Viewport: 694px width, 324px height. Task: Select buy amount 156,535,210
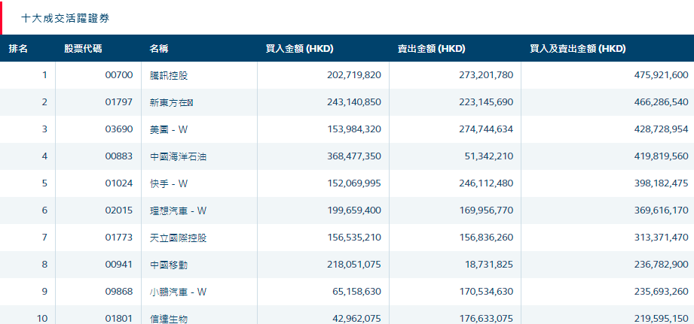click(x=354, y=238)
